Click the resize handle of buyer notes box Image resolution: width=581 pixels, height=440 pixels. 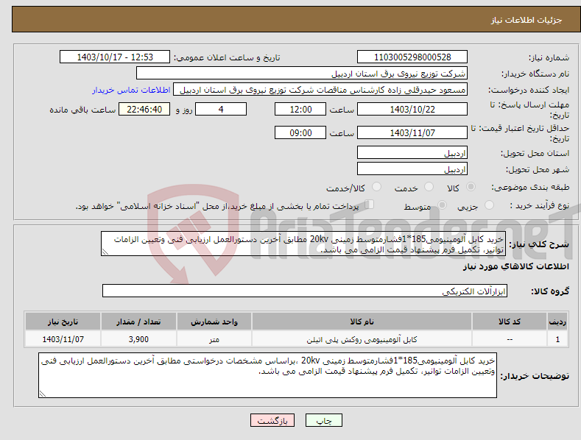pyautogui.click(x=42, y=394)
